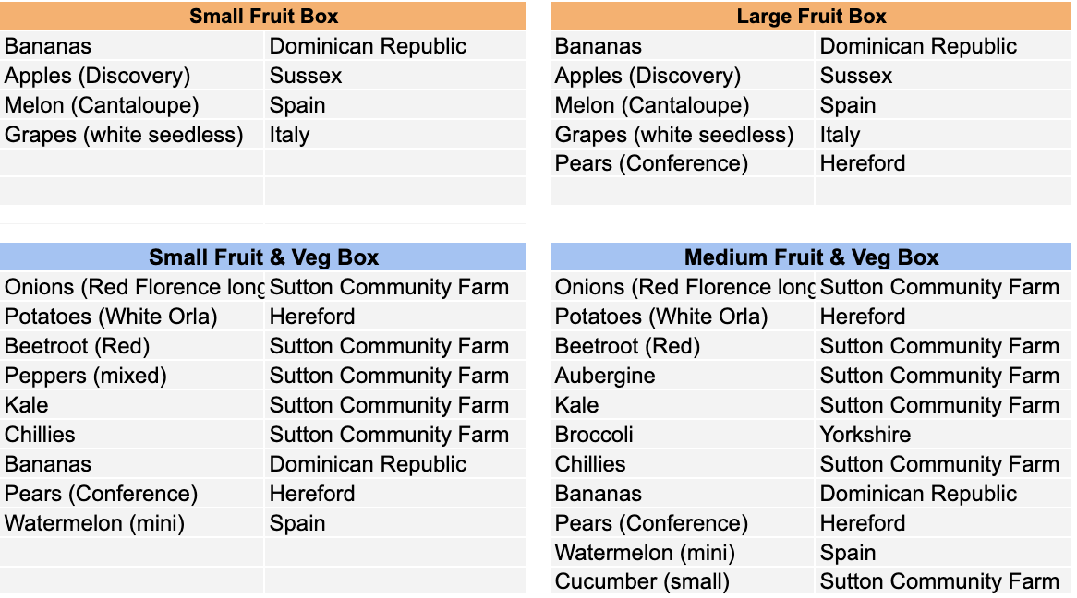Click the Yorkshire origin cell
This screenshot has width=1077, height=598.
[943, 435]
